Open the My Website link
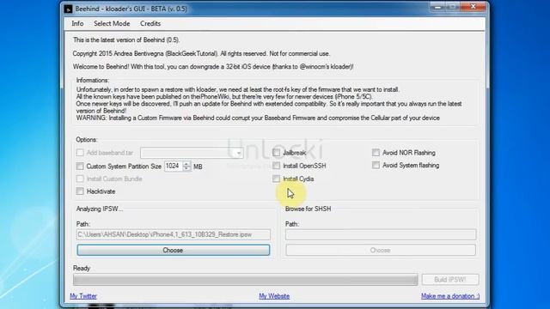The image size is (550, 309). coord(274,296)
